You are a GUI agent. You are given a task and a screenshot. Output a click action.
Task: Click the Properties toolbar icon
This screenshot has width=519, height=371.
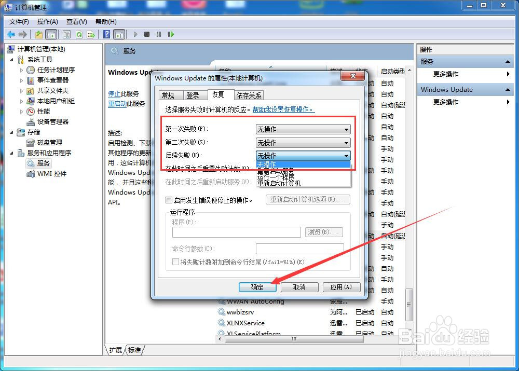pyautogui.click(x=66, y=34)
